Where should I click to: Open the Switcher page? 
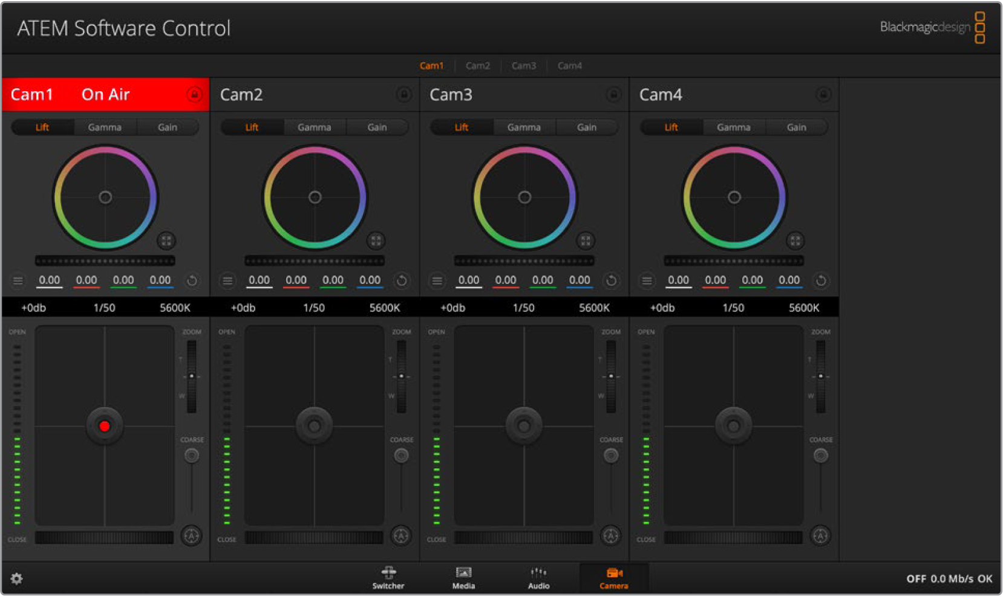click(x=388, y=578)
